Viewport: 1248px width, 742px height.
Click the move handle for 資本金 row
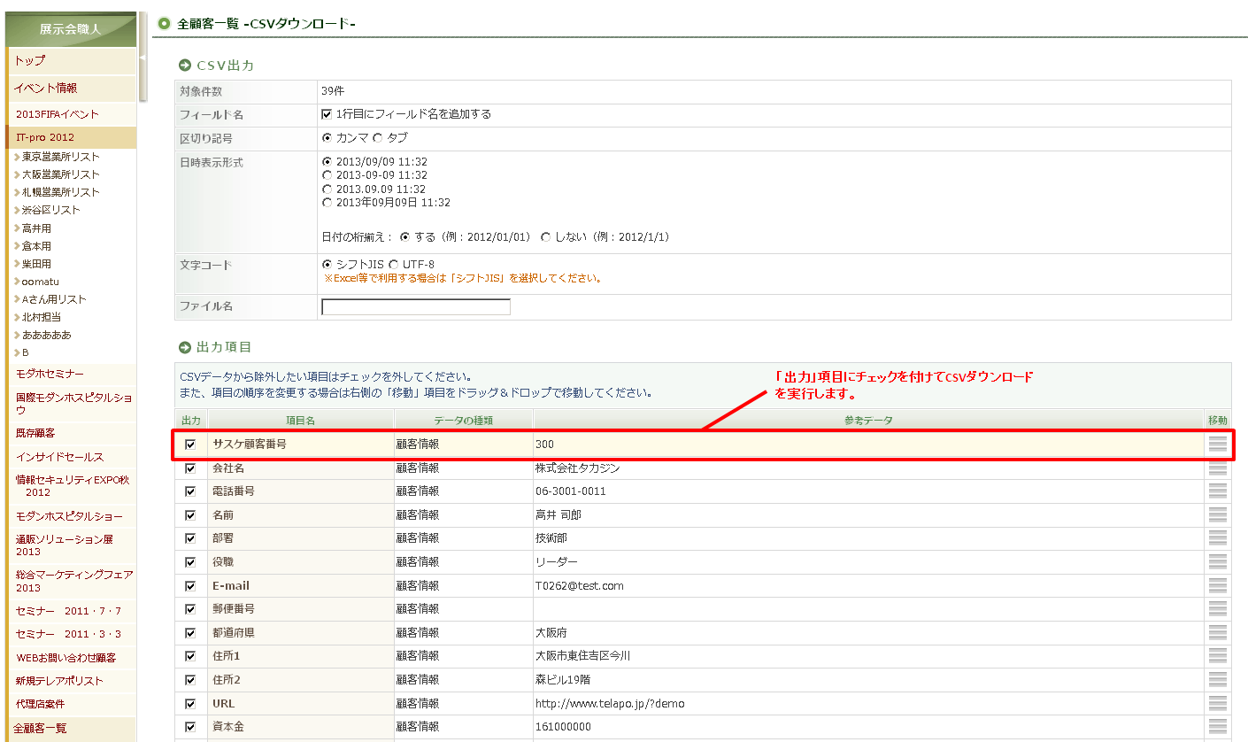(1217, 727)
